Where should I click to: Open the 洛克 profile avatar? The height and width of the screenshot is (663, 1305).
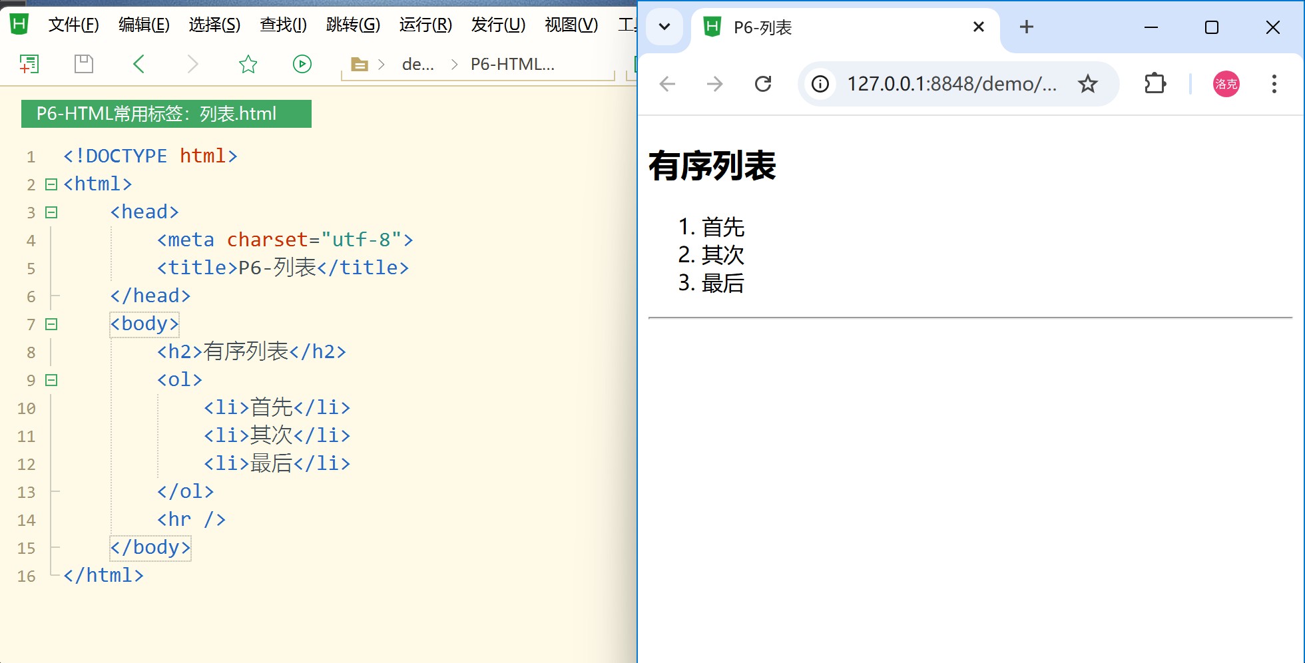(x=1226, y=84)
